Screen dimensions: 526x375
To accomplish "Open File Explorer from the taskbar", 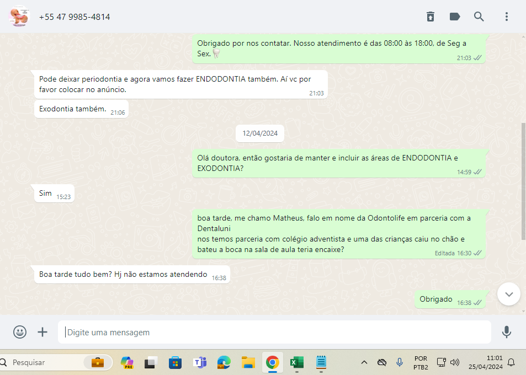I will coord(248,362).
